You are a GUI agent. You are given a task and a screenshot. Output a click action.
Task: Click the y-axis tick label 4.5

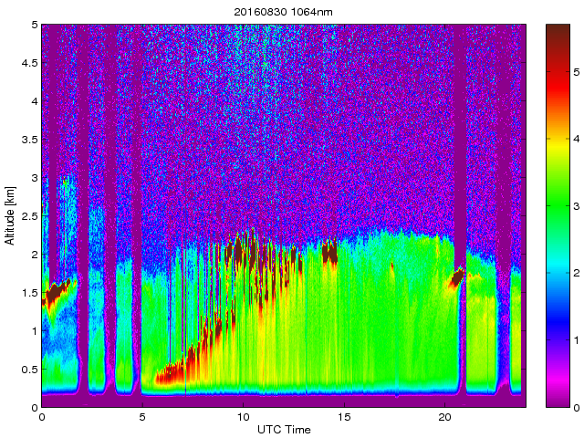point(29,64)
